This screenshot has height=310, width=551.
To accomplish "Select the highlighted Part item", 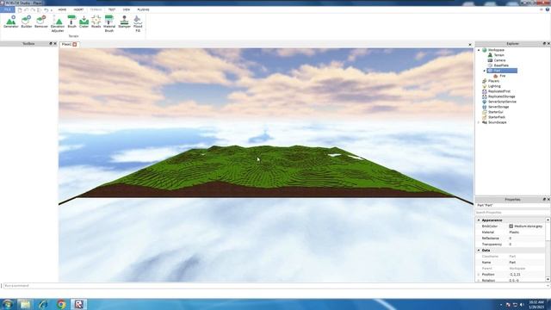I will tap(502, 71).
